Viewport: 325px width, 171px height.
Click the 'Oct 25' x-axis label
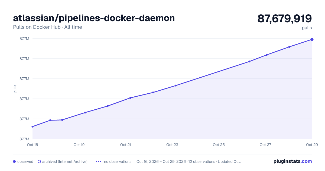[x=219, y=145]
